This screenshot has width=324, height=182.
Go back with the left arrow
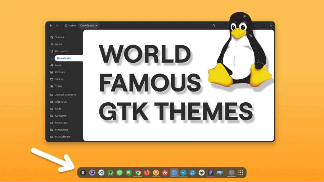tap(51, 25)
